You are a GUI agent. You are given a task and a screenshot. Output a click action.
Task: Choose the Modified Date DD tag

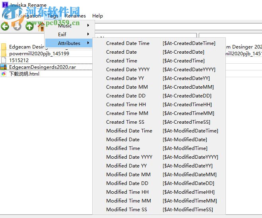tap(159, 183)
